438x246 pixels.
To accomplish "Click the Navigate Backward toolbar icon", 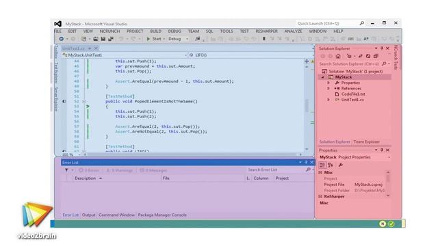I will coord(61,39).
